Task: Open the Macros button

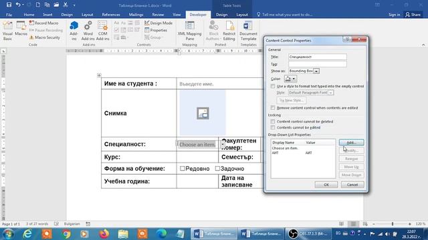Action: (21, 29)
